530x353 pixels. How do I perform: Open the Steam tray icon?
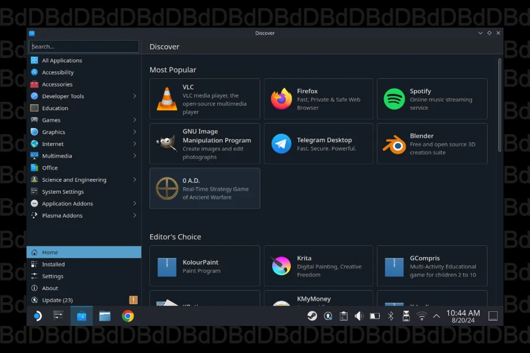point(312,316)
